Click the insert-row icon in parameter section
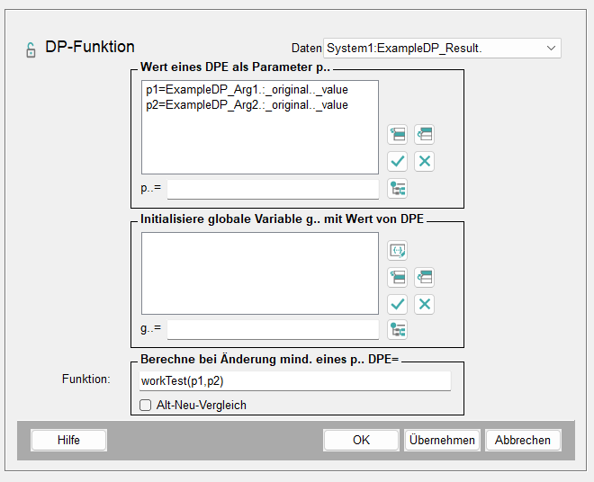Image resolution: width=594 pixels, height=482 pixels. pos(398,135)
